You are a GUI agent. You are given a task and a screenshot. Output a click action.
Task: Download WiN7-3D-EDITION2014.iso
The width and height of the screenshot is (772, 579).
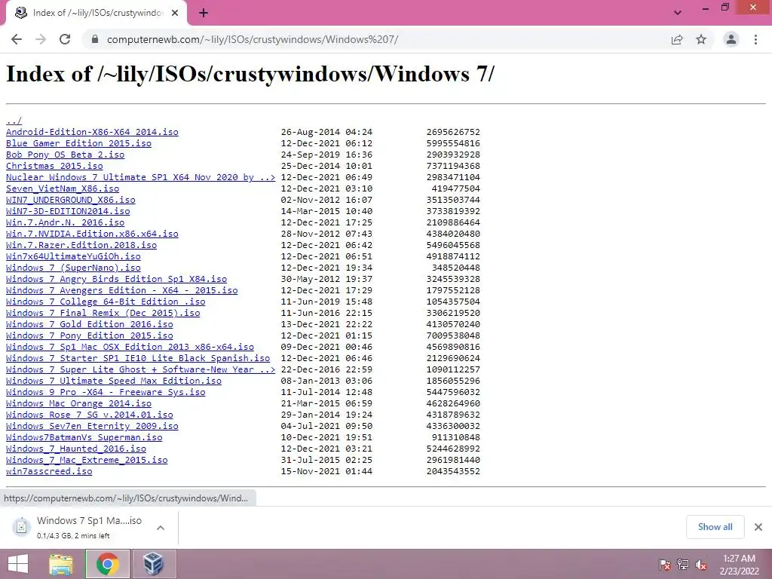[68, 211]
